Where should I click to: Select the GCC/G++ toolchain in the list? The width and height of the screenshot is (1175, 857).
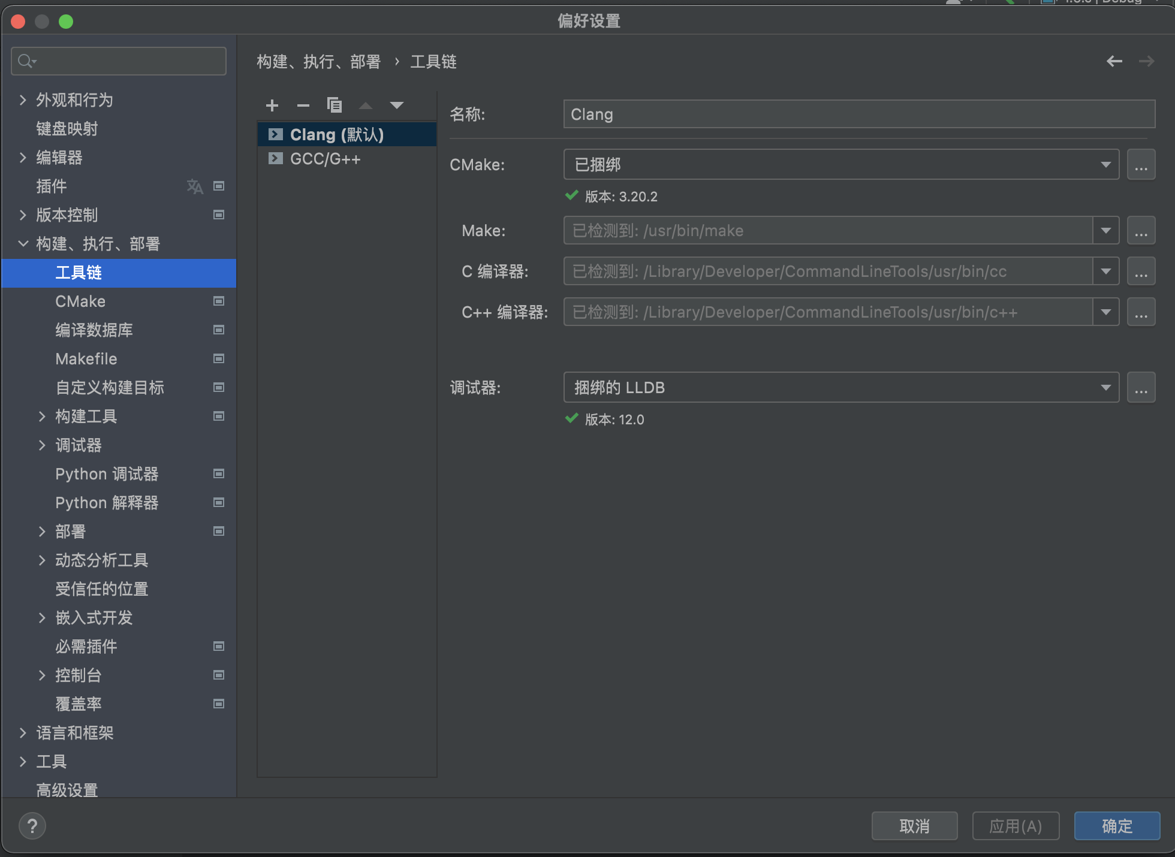click(x=326, y=159)
